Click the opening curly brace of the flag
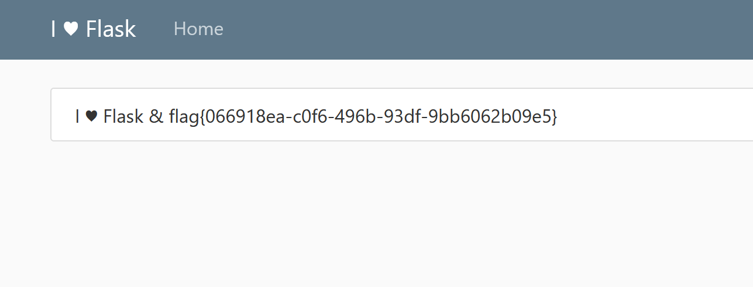The width and height of the screenshot is (753, 287). click(202, 117)
